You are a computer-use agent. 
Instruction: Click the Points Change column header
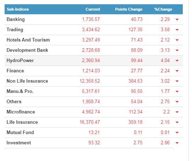click(x=129, y=9)
